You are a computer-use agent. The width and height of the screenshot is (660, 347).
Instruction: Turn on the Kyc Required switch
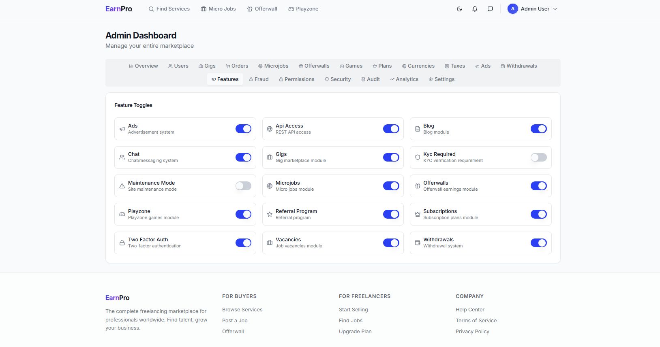[538, 158]
